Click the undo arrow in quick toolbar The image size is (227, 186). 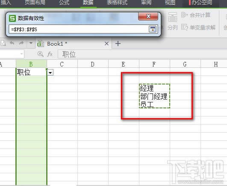click(12, 43)
